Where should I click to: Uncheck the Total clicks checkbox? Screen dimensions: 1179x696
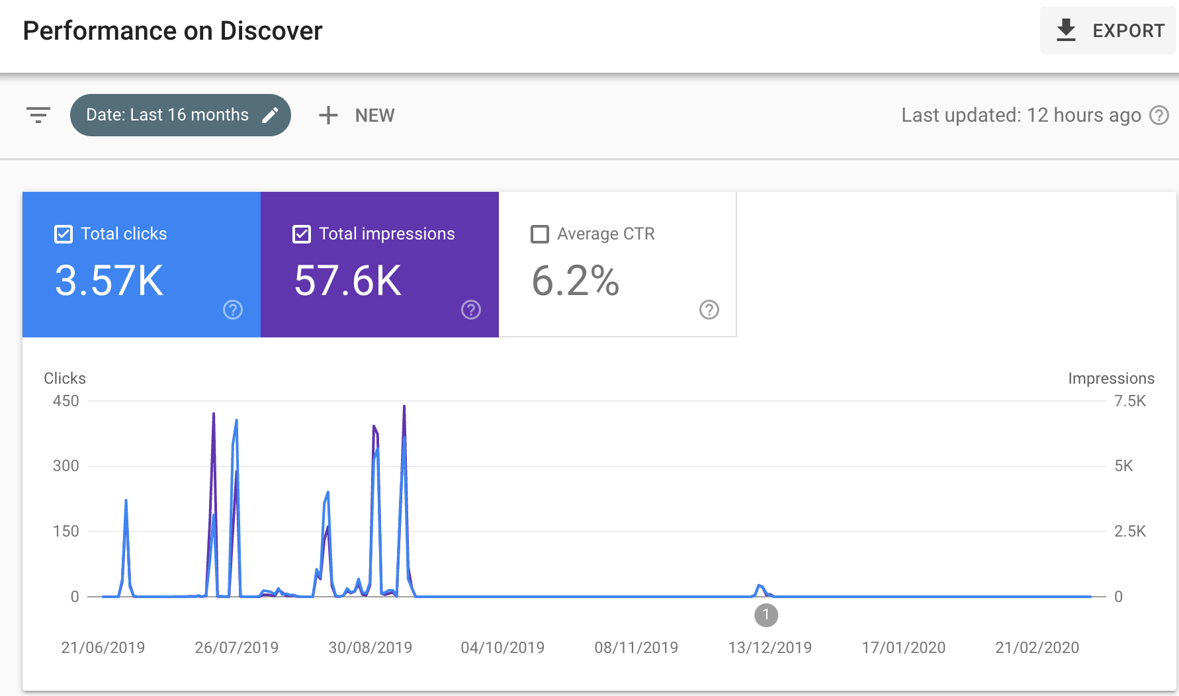coord(64,234)
